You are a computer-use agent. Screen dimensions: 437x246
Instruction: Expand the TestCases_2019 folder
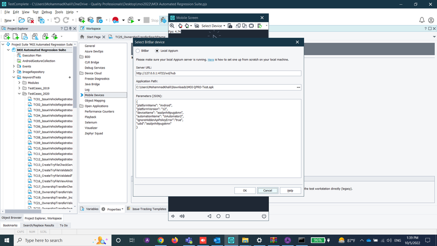19,88
